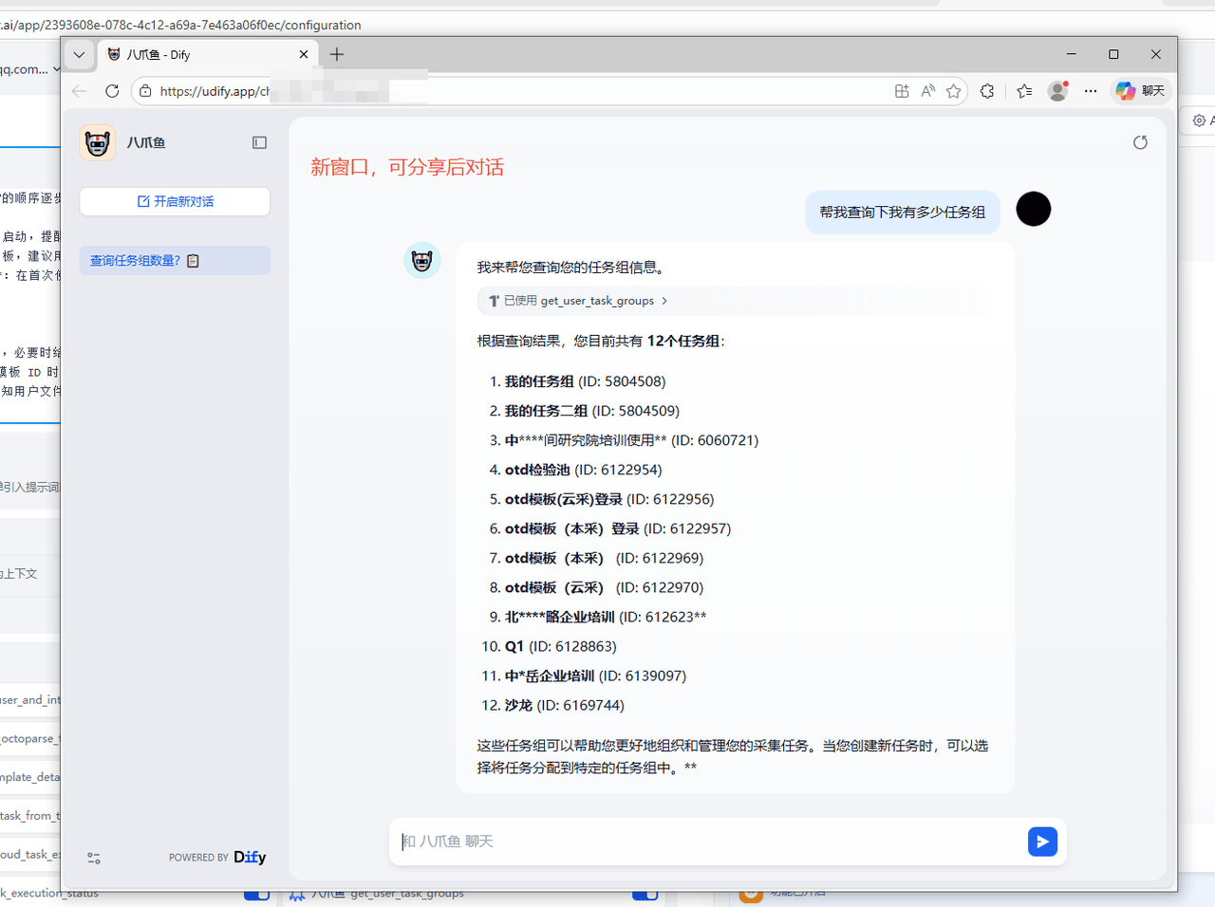Click 沙龙 (ID: 6169744) list item

coord(564,705)
